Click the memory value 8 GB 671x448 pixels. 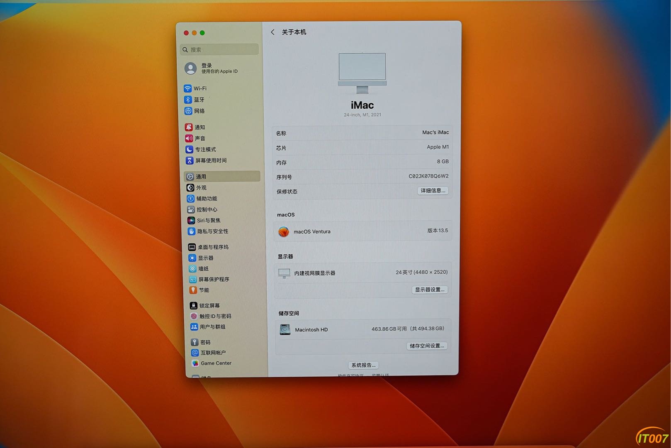point(442,161)
